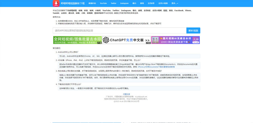The height and width of the screenshot is (123, 253).
Task: Click the FAQ question about IE浏览器
Action: [110, 71]
